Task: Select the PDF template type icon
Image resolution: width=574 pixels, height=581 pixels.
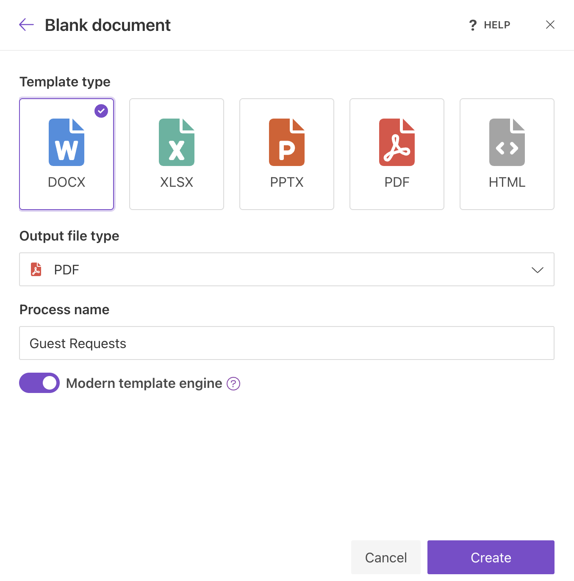Action: (x=397, y=142)
